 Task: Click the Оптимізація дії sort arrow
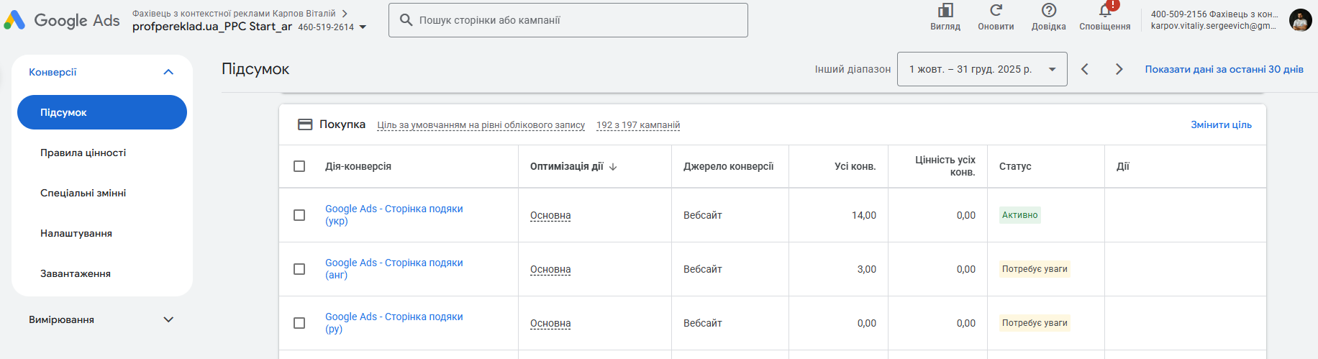(x=613, y=166)
